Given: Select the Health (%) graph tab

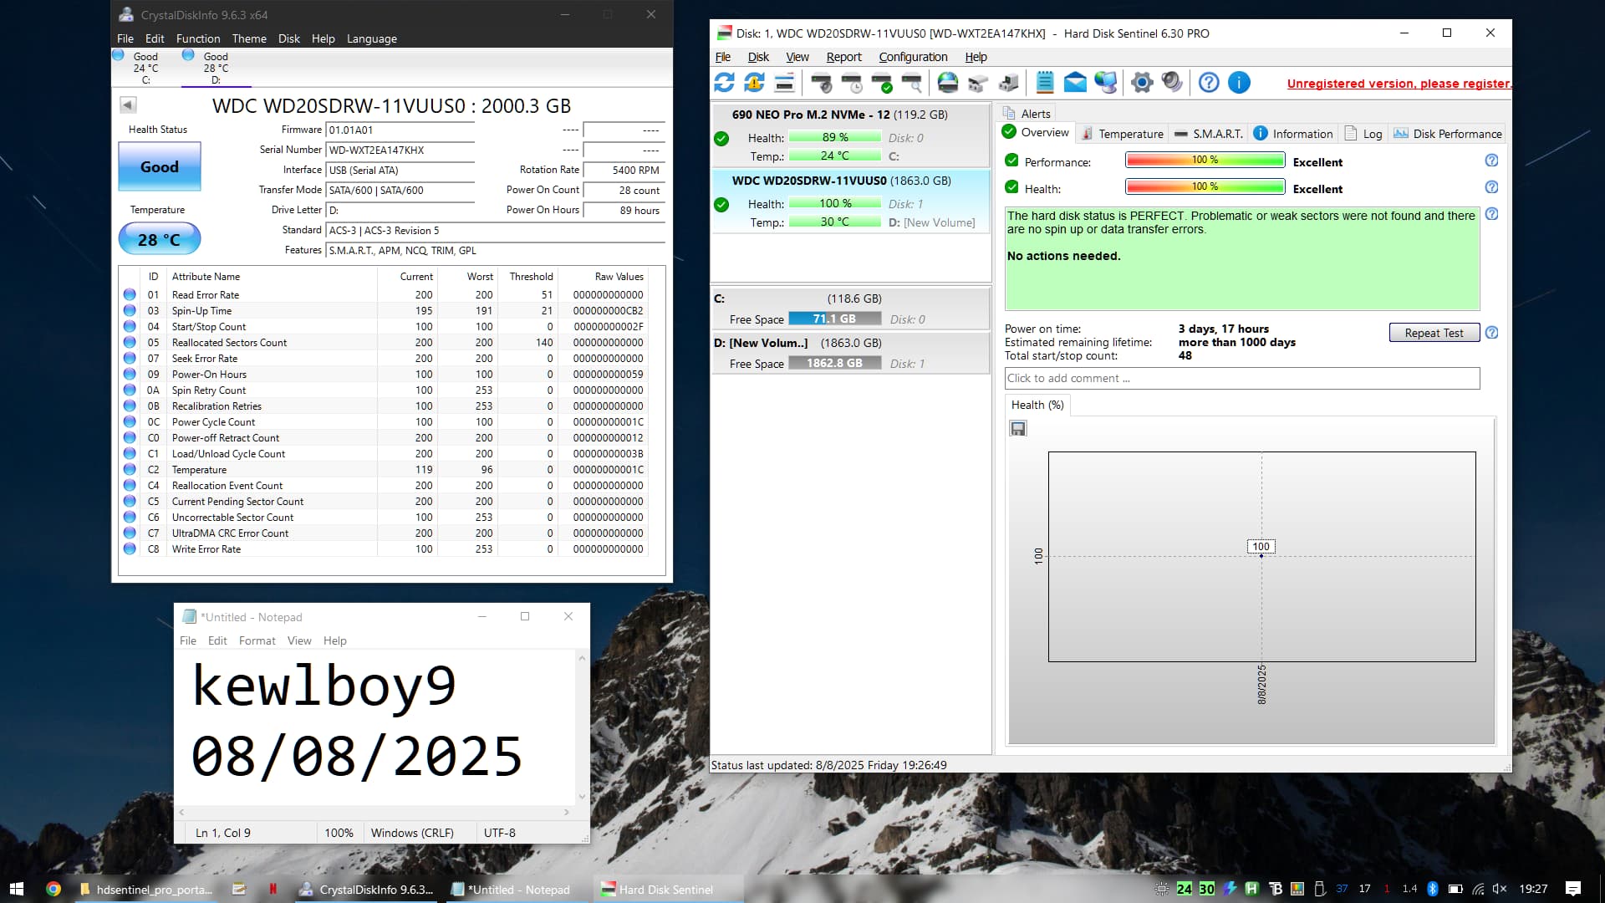Looking at the screenshot, I should (1037, 405).
